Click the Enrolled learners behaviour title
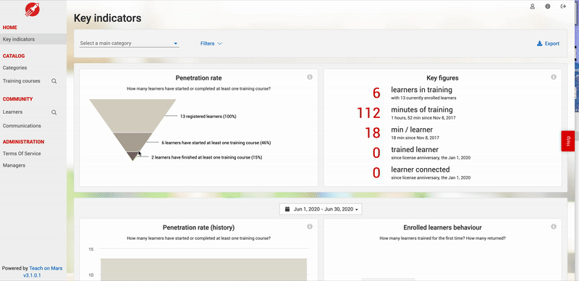Image resolution: width=579 pixels, height=281 pixels. [442, 227]
